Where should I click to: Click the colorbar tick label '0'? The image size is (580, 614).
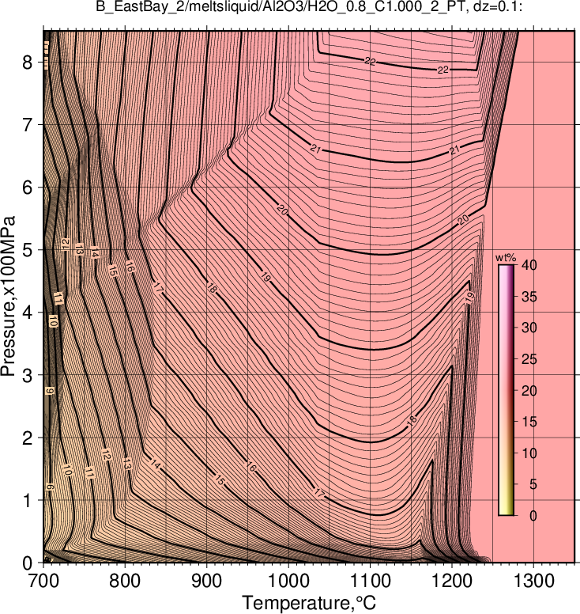(533, 516)
